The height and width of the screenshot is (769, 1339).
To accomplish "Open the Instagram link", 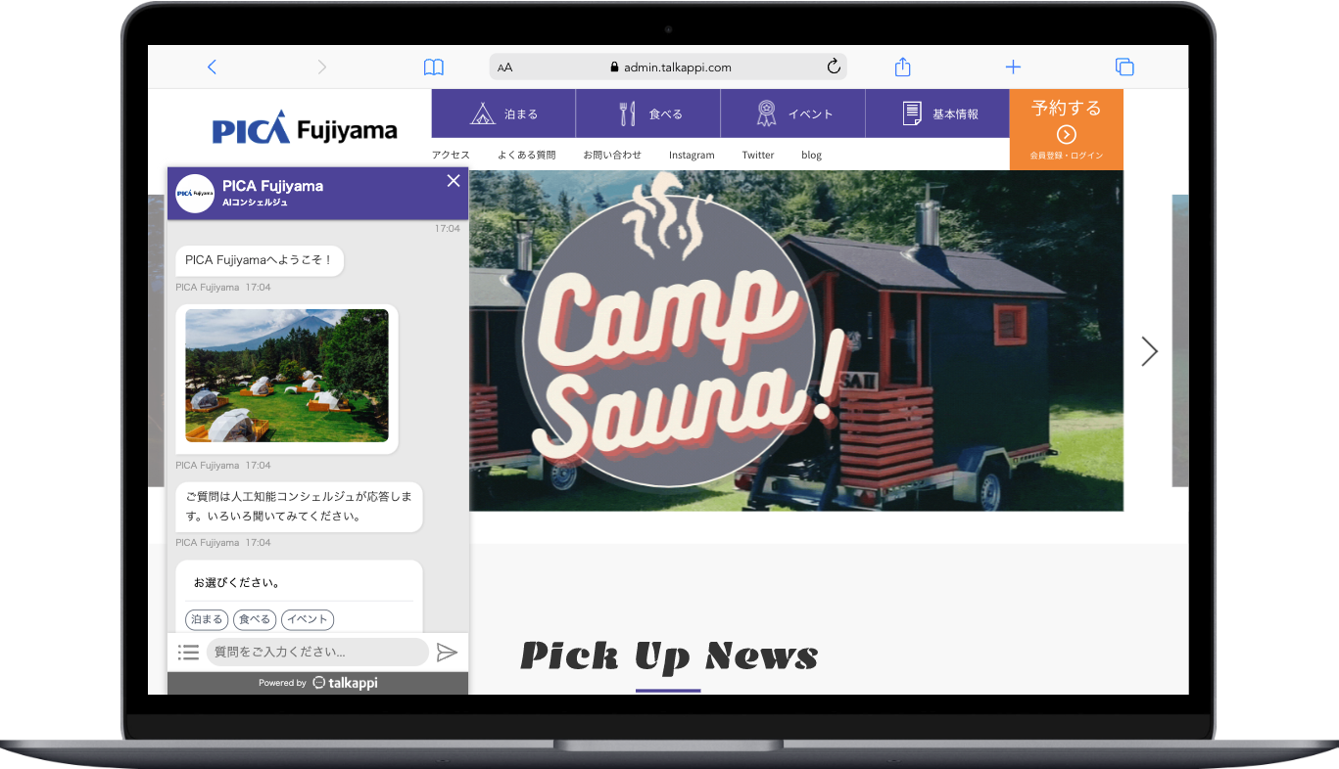I will point(692,155).
